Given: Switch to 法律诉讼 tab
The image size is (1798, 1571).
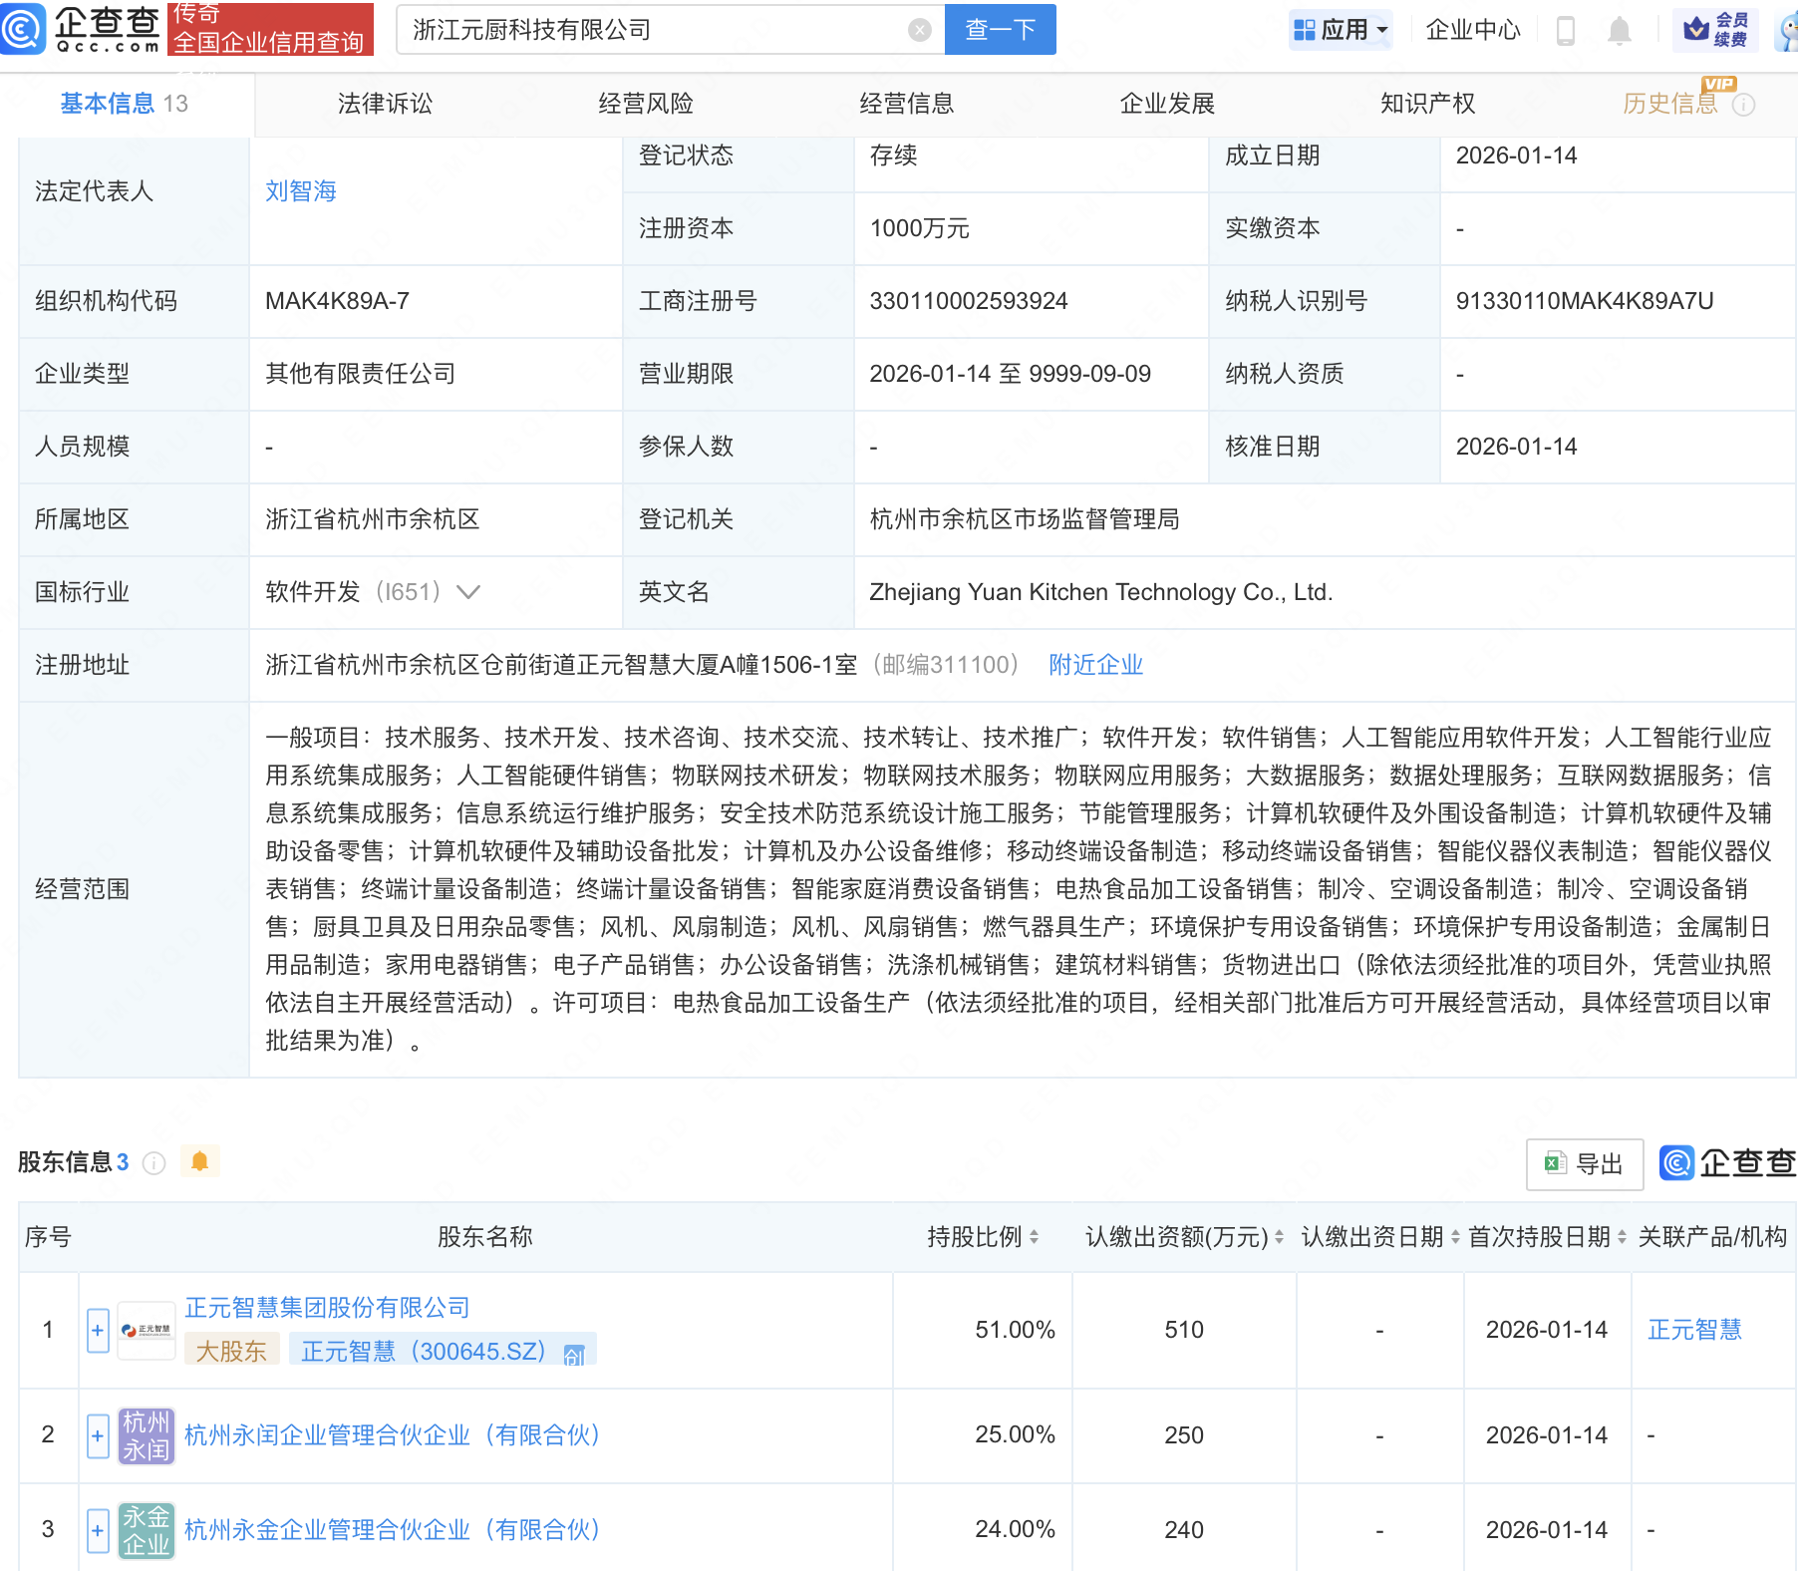Looking at the screenshot, I should click(384, 103).
